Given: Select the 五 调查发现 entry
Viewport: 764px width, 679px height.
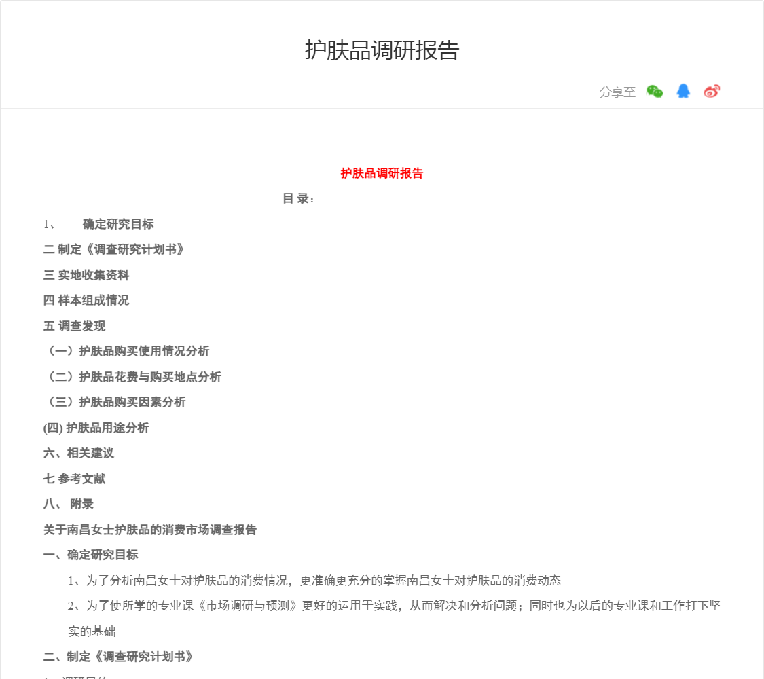Looking at the screenshot, I should click(75, 326).
